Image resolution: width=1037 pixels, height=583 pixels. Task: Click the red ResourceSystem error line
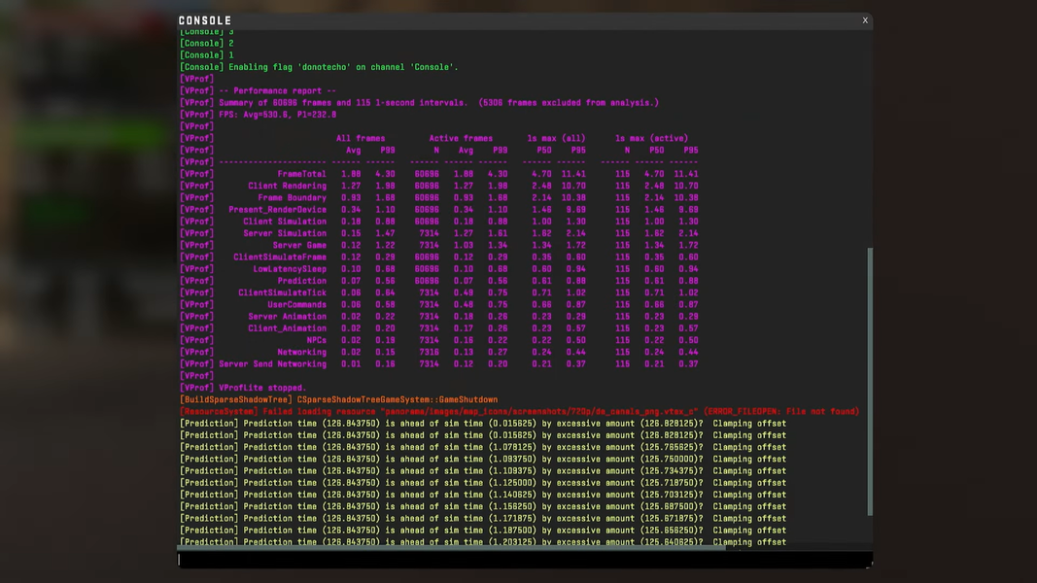coord(519,412)
